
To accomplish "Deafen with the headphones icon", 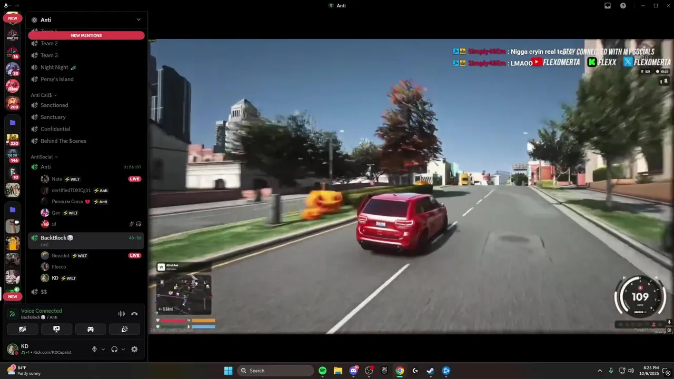I will (114, 349).
